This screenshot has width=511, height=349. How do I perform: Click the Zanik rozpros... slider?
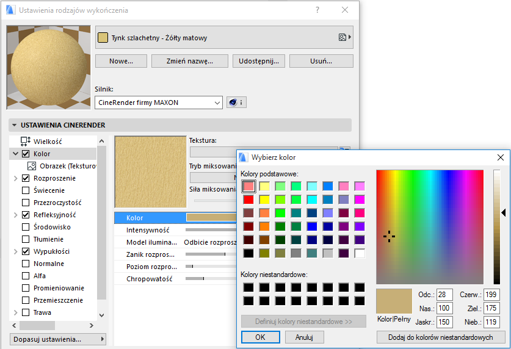pyautogui.click(x=211, y=254)
